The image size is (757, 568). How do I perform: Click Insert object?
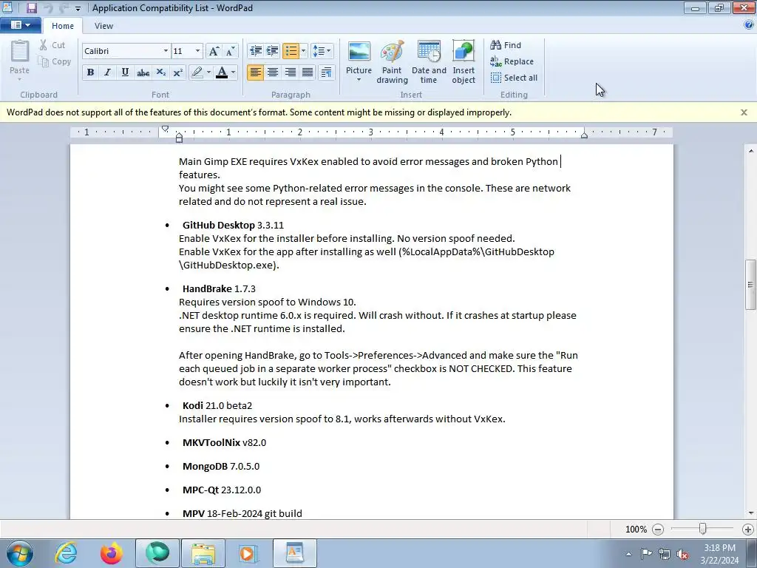click(464, 62)
